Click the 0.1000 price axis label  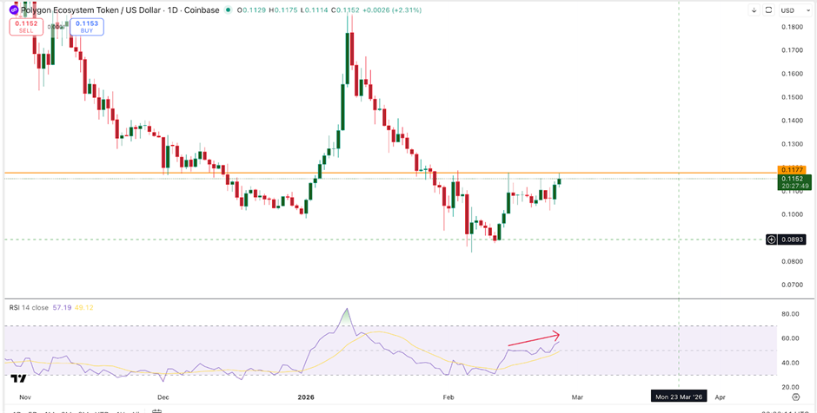[x=791, y=214]
